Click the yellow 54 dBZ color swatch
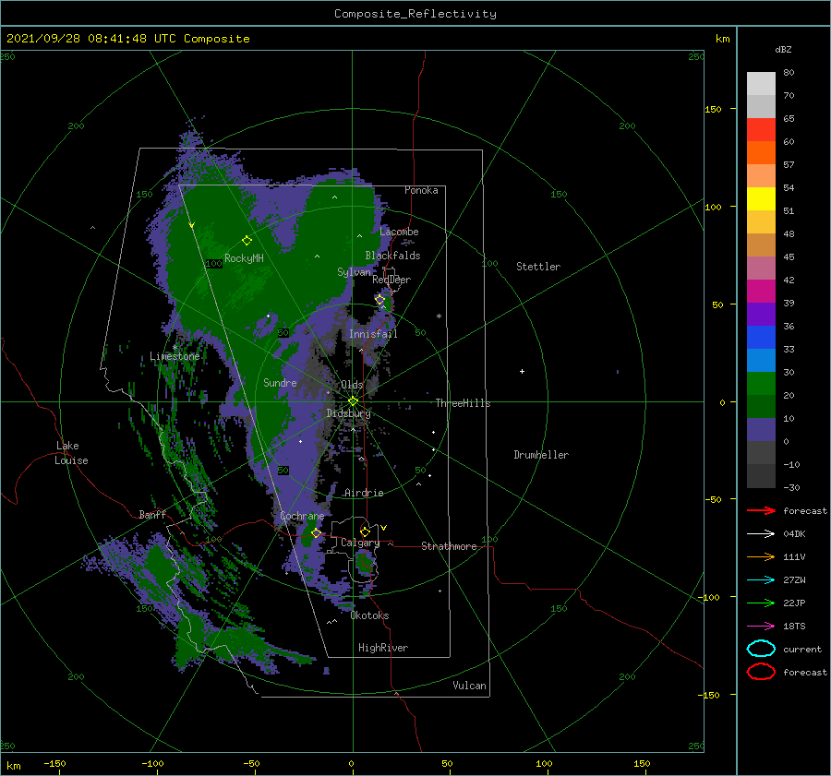 (761, 198)
